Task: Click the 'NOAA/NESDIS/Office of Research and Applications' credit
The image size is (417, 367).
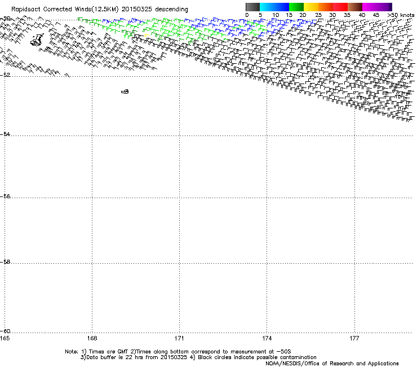Action: [332, 364]
